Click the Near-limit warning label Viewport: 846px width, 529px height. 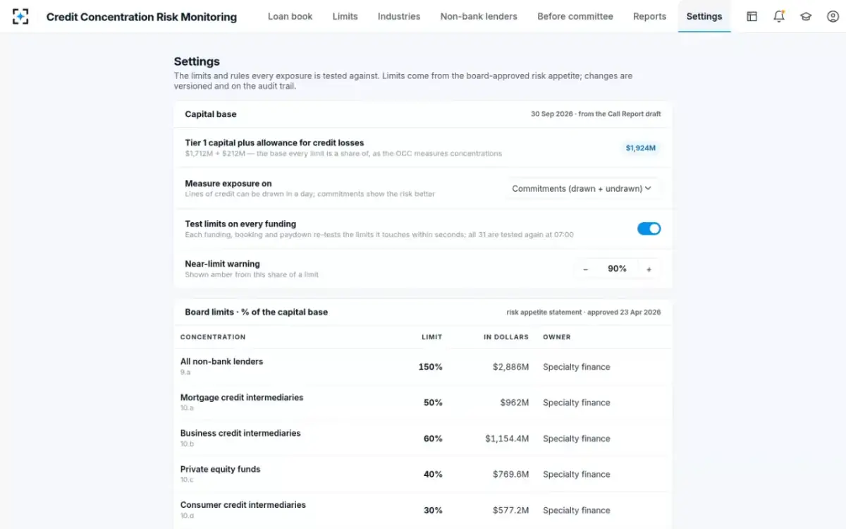tap(222, 264)
